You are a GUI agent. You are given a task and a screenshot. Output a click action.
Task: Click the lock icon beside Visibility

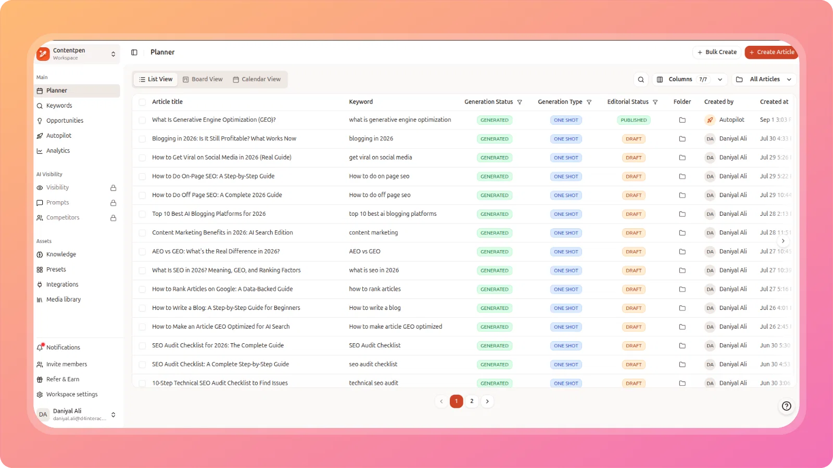click(113, 188)
